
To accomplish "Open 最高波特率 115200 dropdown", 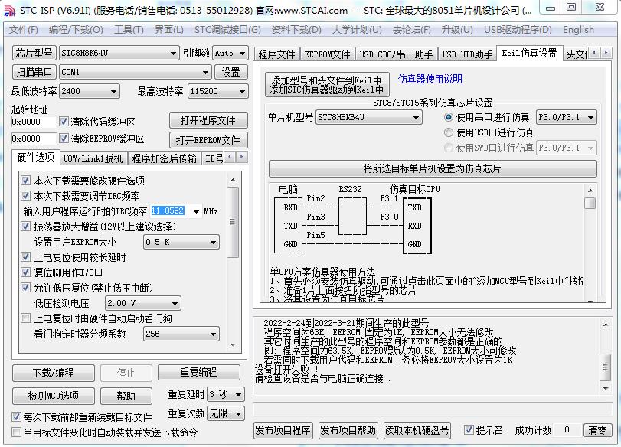I will tap(217, 91).
